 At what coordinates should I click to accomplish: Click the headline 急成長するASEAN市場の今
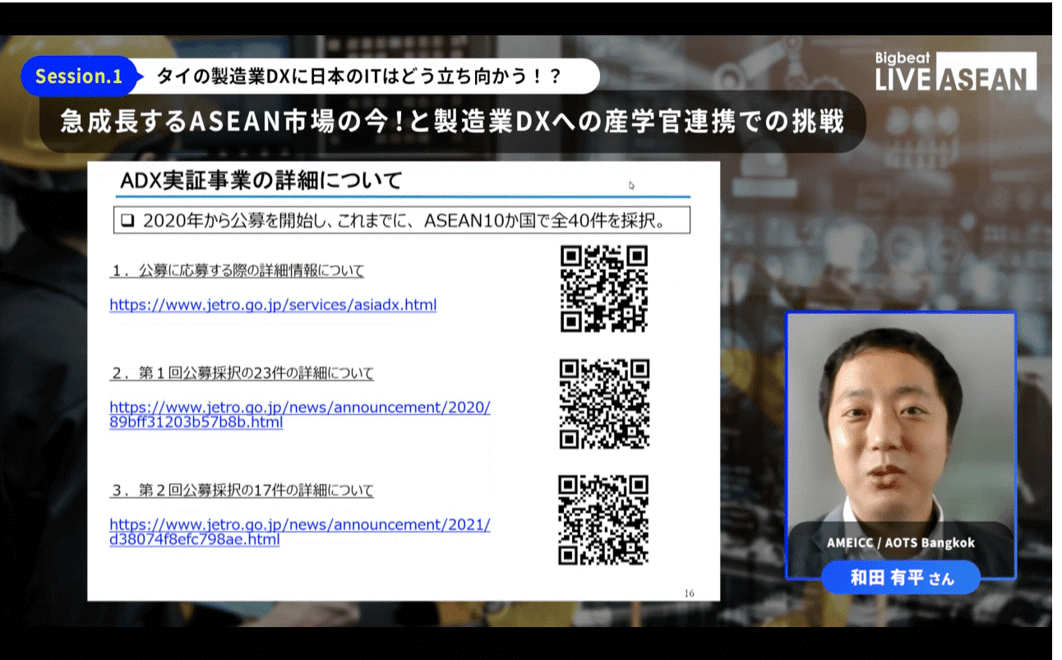point(452,122)
